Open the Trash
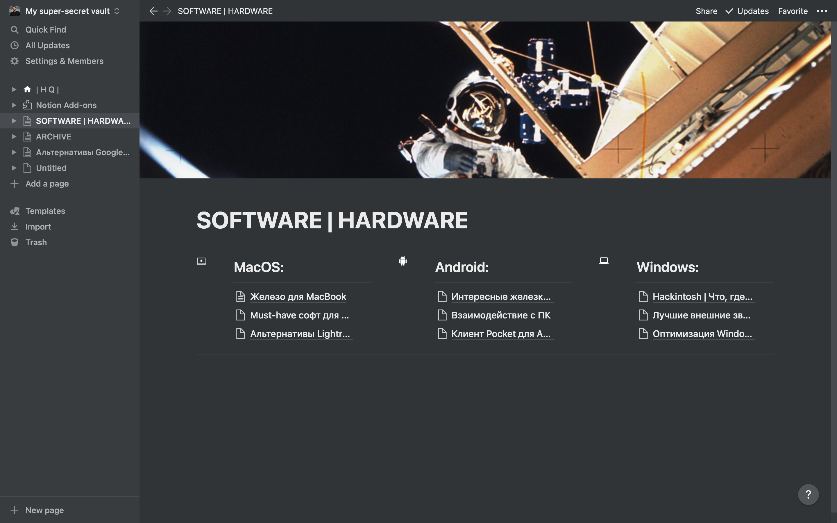 36,243
